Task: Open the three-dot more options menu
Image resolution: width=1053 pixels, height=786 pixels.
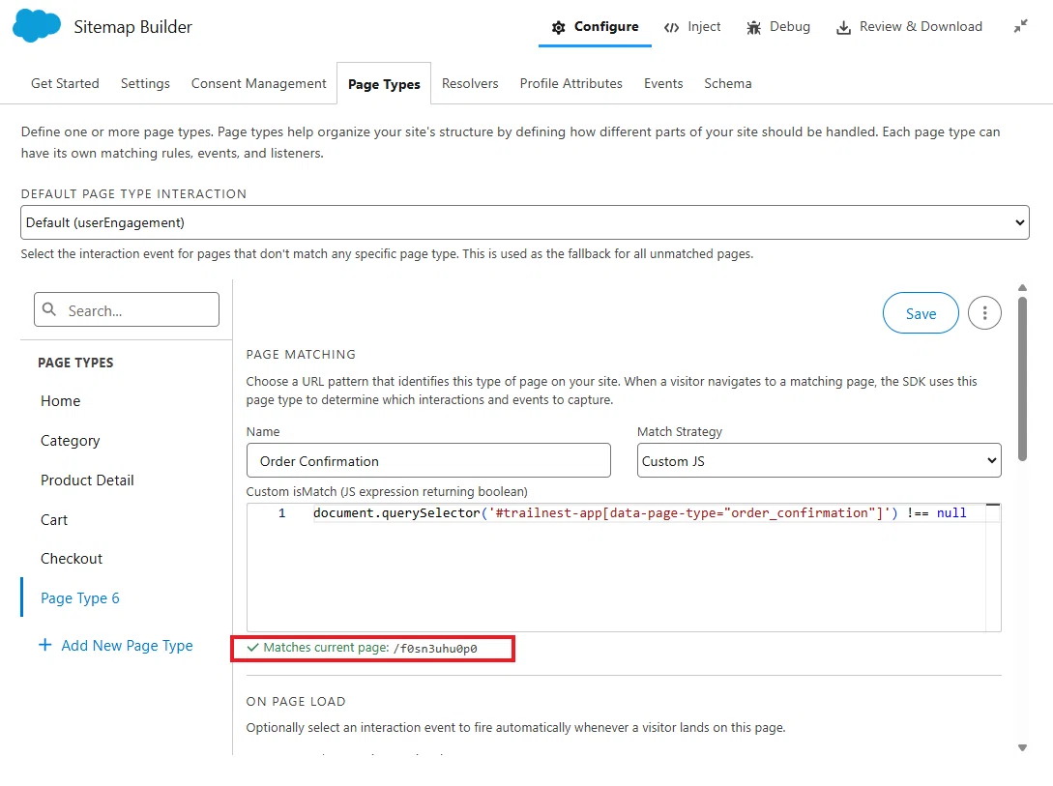Action: 984,313
